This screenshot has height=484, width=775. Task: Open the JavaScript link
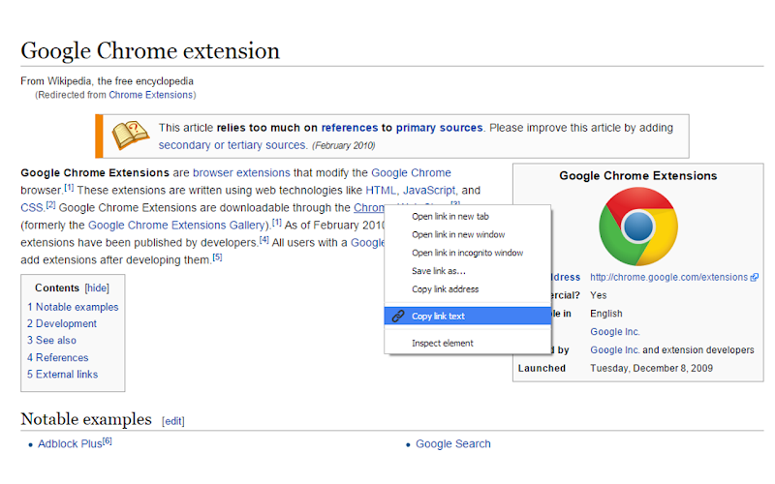pyautogui.click(x=429, y=190)
